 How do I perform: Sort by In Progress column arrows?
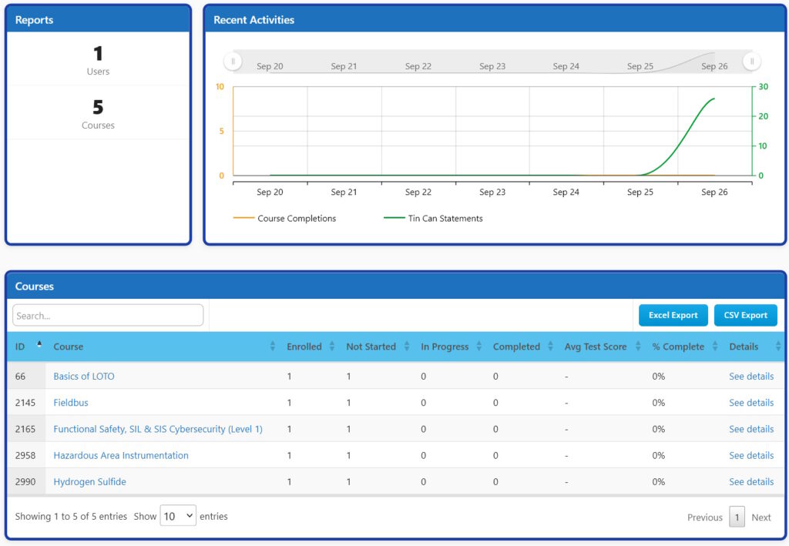[x=478, y=347]
